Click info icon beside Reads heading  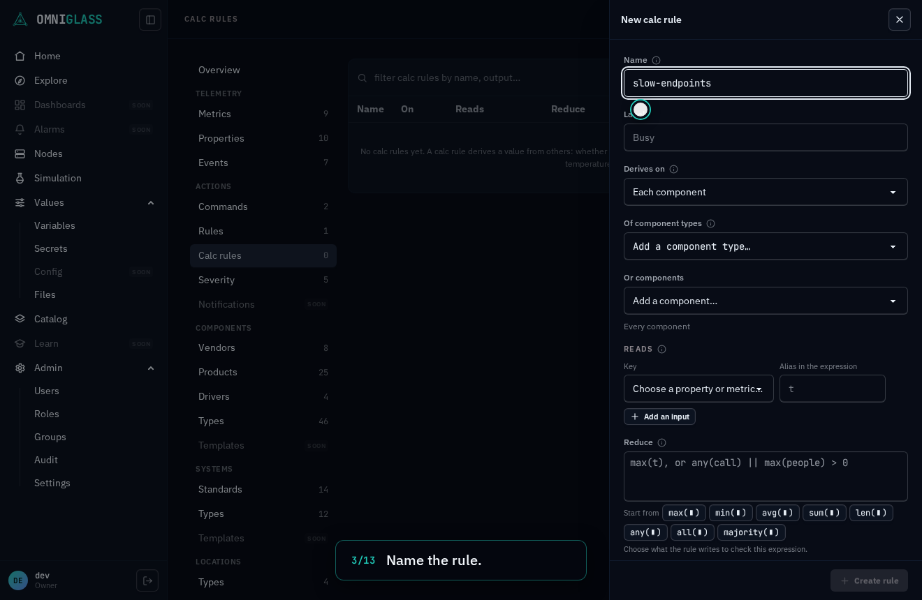point(661,349)
